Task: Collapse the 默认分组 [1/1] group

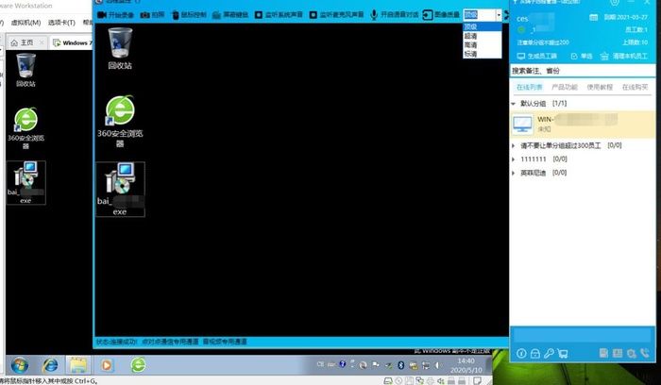Action: point(514,104)
